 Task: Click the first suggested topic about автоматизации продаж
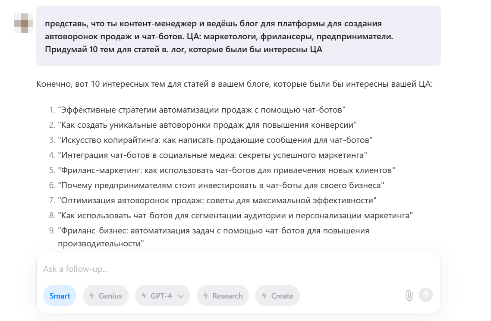click(202, 110)
